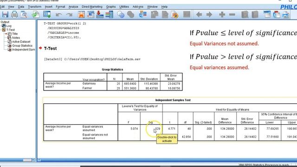Click the Export output icon with green arrow
The height and width of the screenshot is (167, 297).
tap(35, 14)
